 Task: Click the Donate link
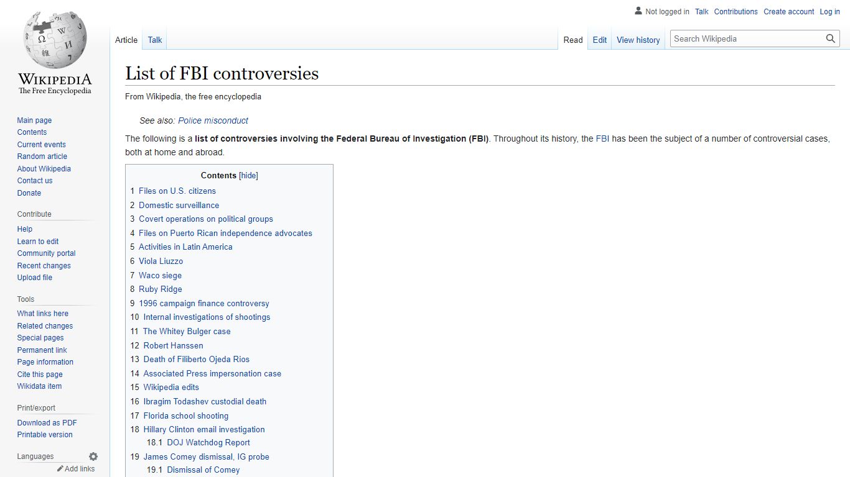coord(29,193)
